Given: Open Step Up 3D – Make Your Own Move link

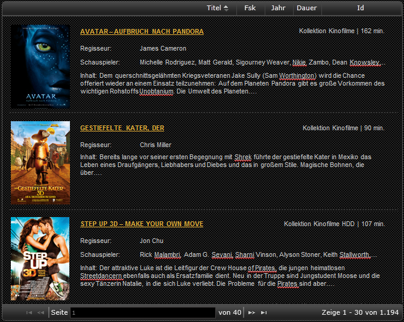Looking at the screenshot, I should (142, 224).
